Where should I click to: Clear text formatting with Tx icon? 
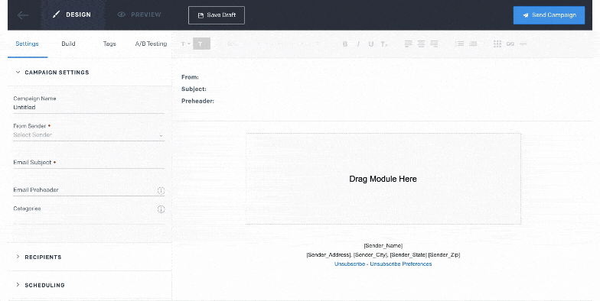(384, 44)
